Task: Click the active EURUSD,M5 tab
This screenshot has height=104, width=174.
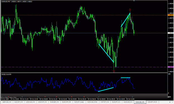Action: 140,102
